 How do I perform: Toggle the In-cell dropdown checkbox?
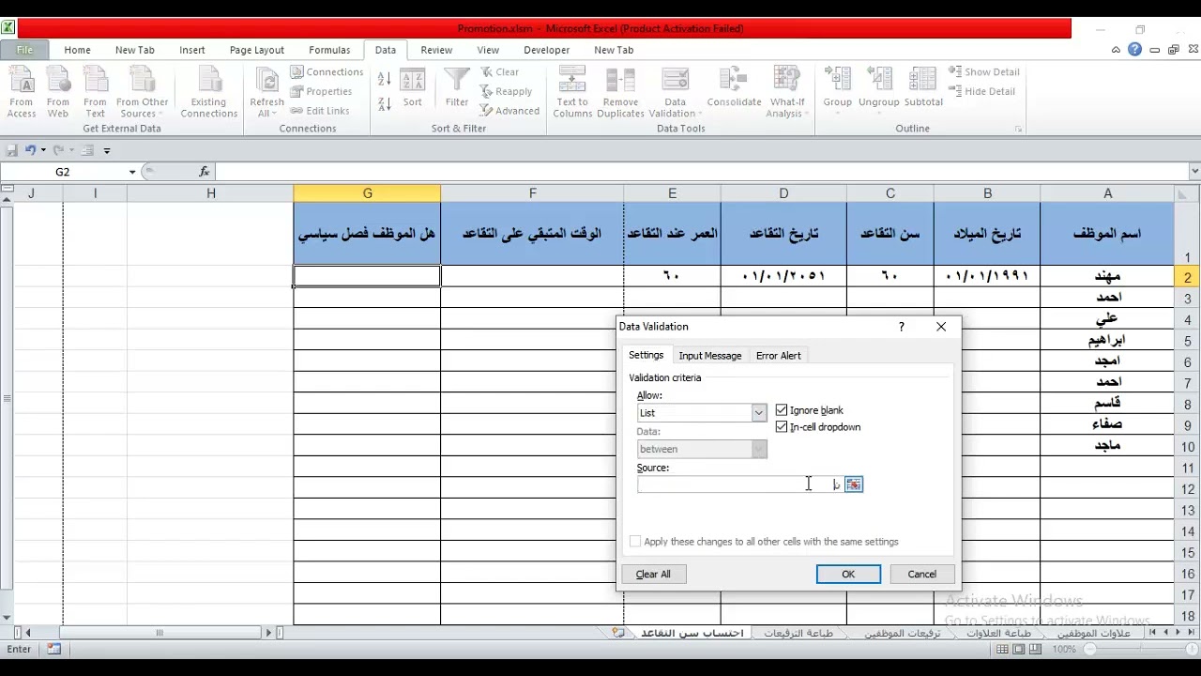click(x=782, y=427)
